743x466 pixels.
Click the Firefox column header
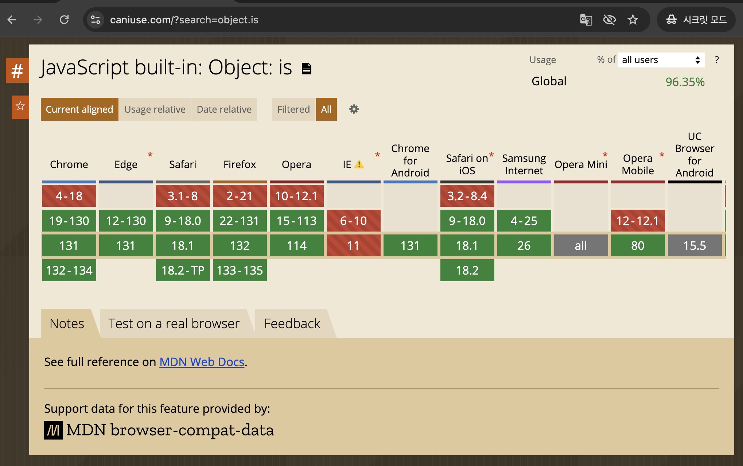click(x=240, y=164)
